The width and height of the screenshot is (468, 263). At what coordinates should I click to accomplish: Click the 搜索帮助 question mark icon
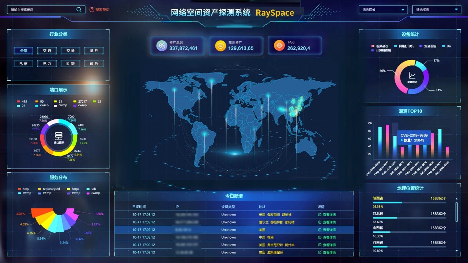[x=92, y=10]
